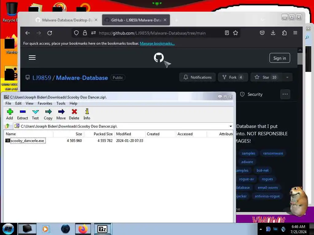
Task: Open Firefox extensions puzzle icon
Action: point(284,33)
